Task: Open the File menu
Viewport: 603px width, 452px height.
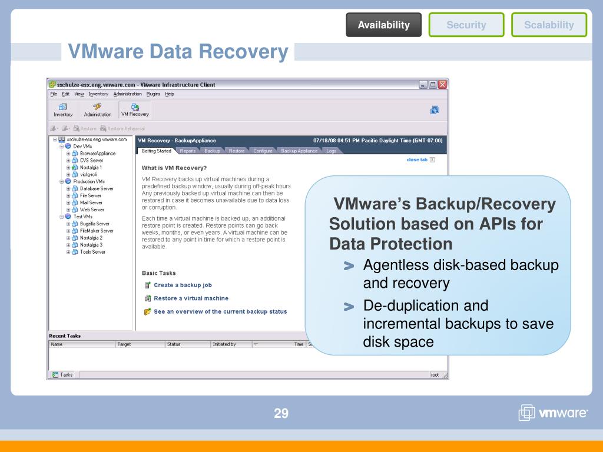Action: pos(54,94)
